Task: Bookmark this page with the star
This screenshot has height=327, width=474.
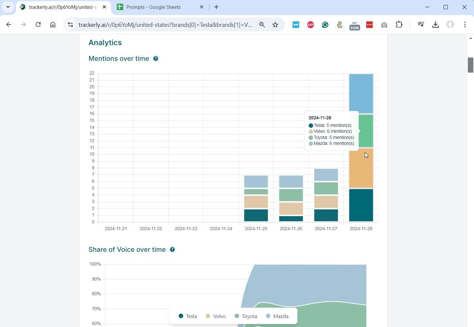Action: tap(275, 25)
